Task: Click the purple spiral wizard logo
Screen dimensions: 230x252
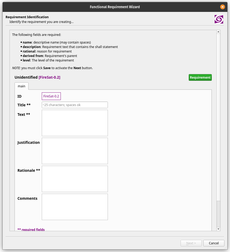Action: [x=219, y=19]
